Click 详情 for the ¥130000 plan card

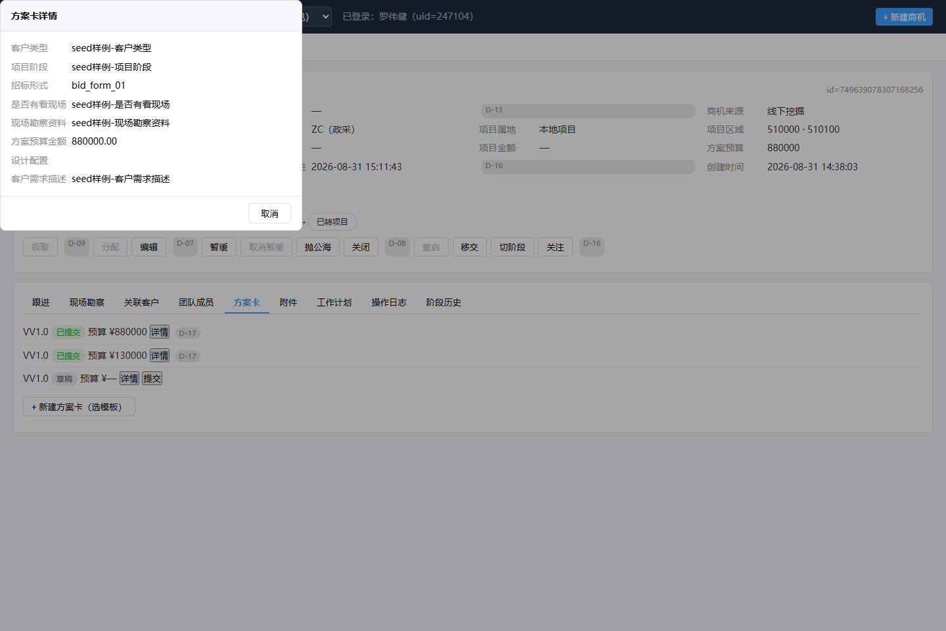pyautogui.click(x=160, y=356)
